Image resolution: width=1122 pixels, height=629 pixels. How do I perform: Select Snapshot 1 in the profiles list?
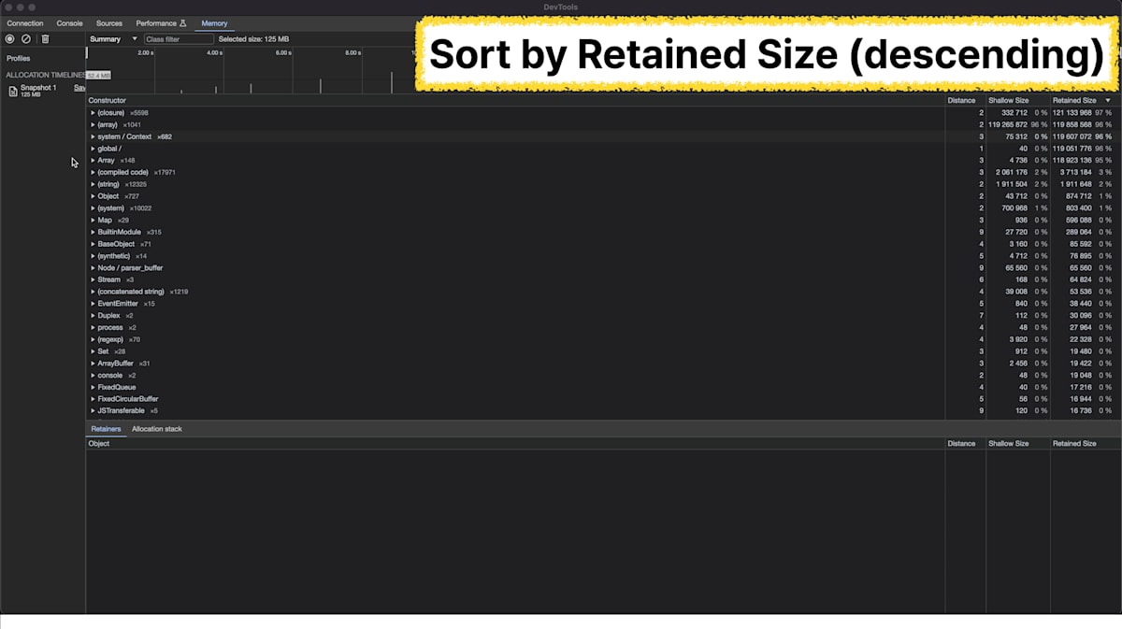tap(38, 90)
